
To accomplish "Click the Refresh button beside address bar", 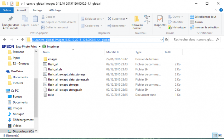I will coord(166,40).
